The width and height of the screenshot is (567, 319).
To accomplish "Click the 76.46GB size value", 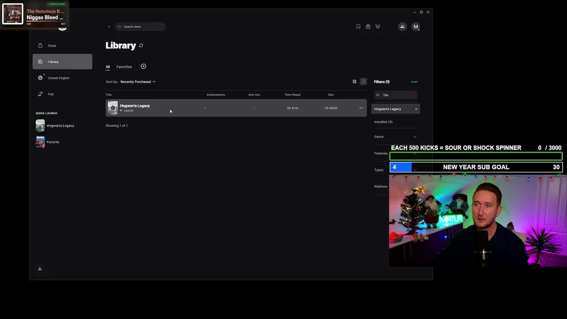I will point(330,108).
